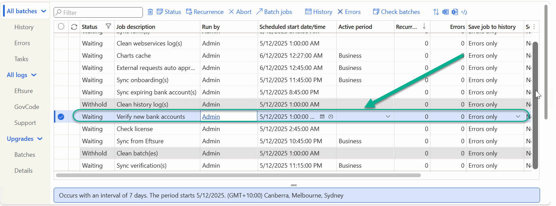This screenshot has height=206, width=556.
Task: Click the sort arrows icon in toolbar
Action: coord(436,12)
